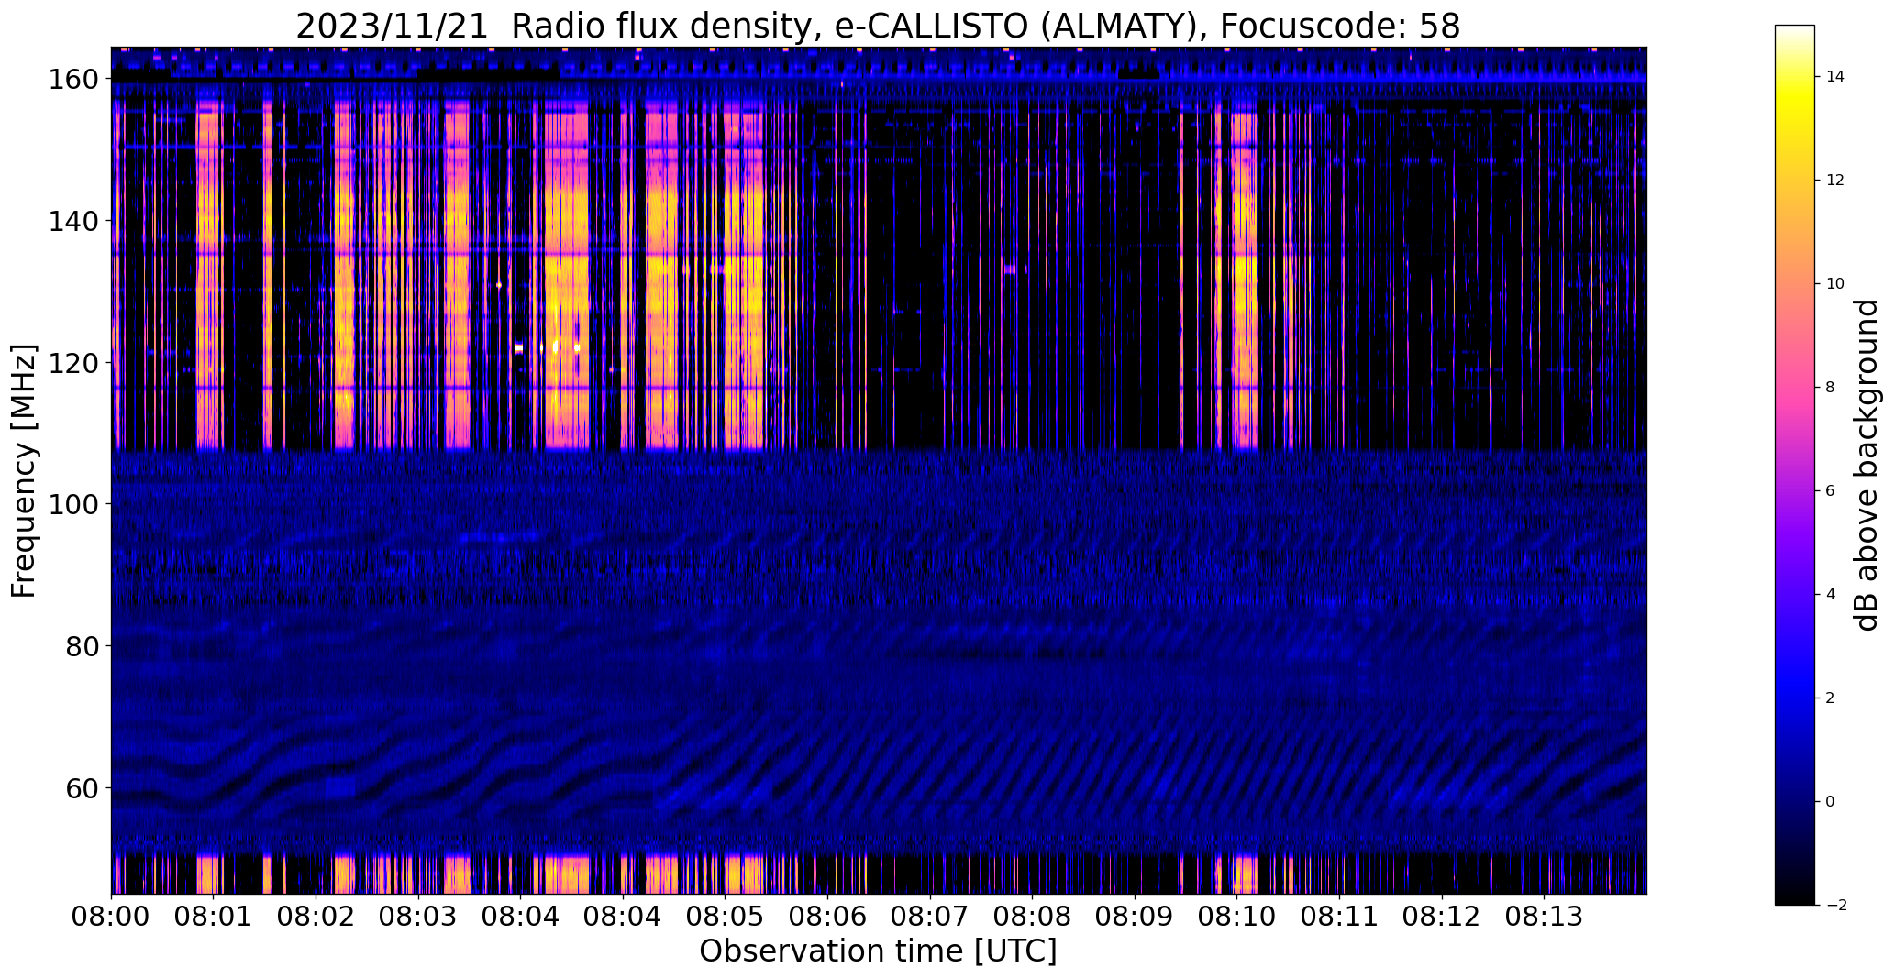Click the 08:08 time tick label

click(1032, 917)
